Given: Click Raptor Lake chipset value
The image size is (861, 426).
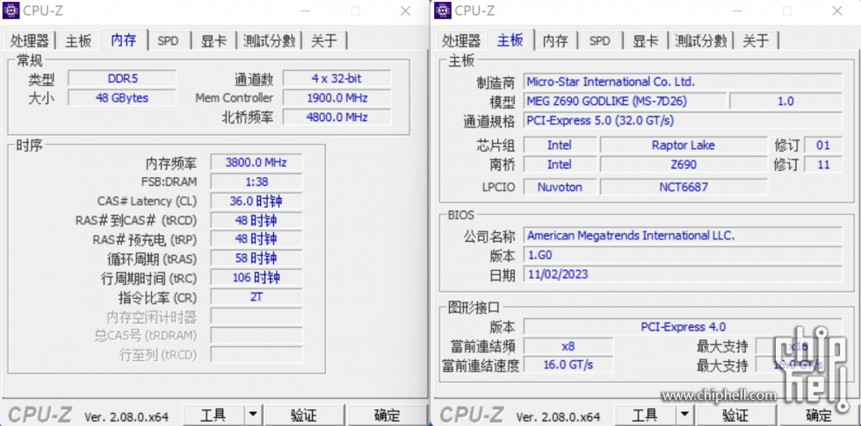Looking at the screenshot, I should (684, 146).
